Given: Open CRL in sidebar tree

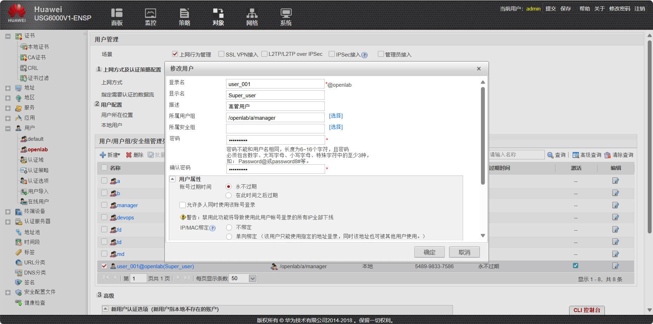Looking at the screenshot, I should pos(33,68).
